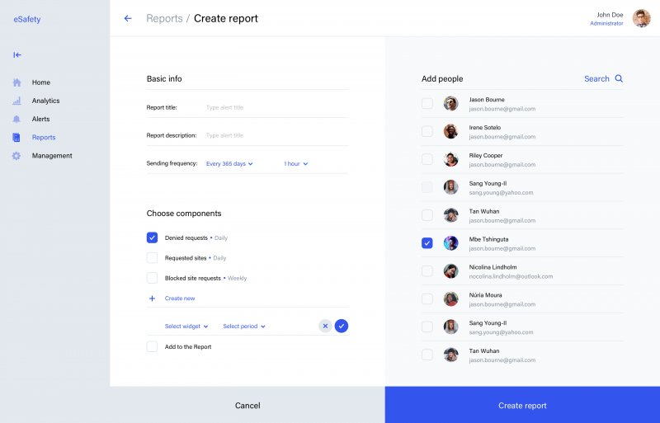The width and height of the screenshot is (660, 423).
Task: Open John Doe's profile avatar
Action: pos(641,18)
